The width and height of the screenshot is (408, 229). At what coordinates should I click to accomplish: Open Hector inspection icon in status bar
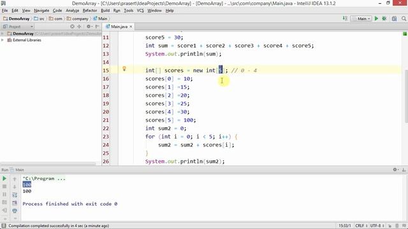(x=397, y=226)
